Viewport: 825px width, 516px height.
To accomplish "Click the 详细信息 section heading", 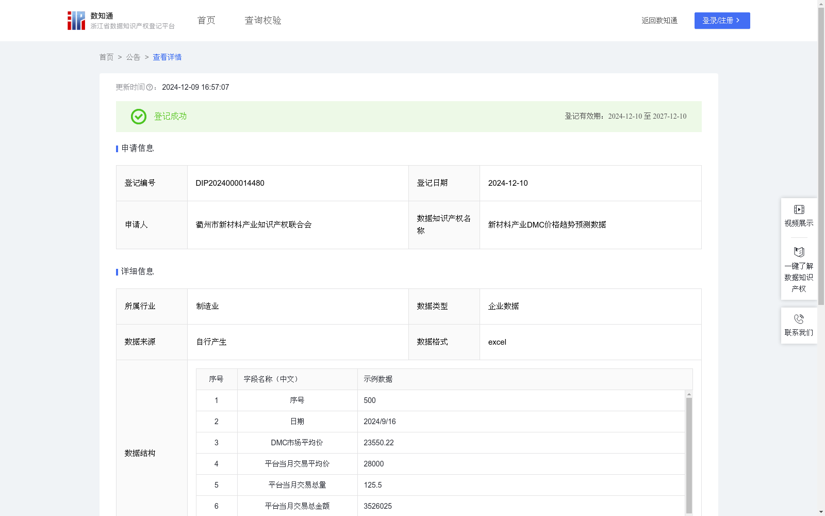I will [x=138, y=271].
